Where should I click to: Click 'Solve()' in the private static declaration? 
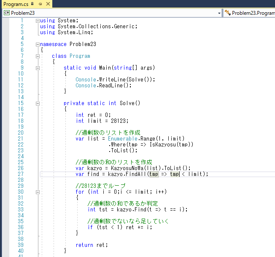pos(130,103)
